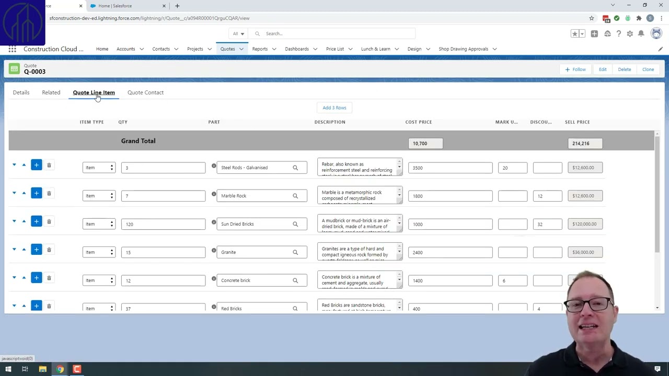The width and height of the screenshot is (669, 376).
Task: Open Item Type dropdown for Steel Rods row
Action: tap(99, 168)
